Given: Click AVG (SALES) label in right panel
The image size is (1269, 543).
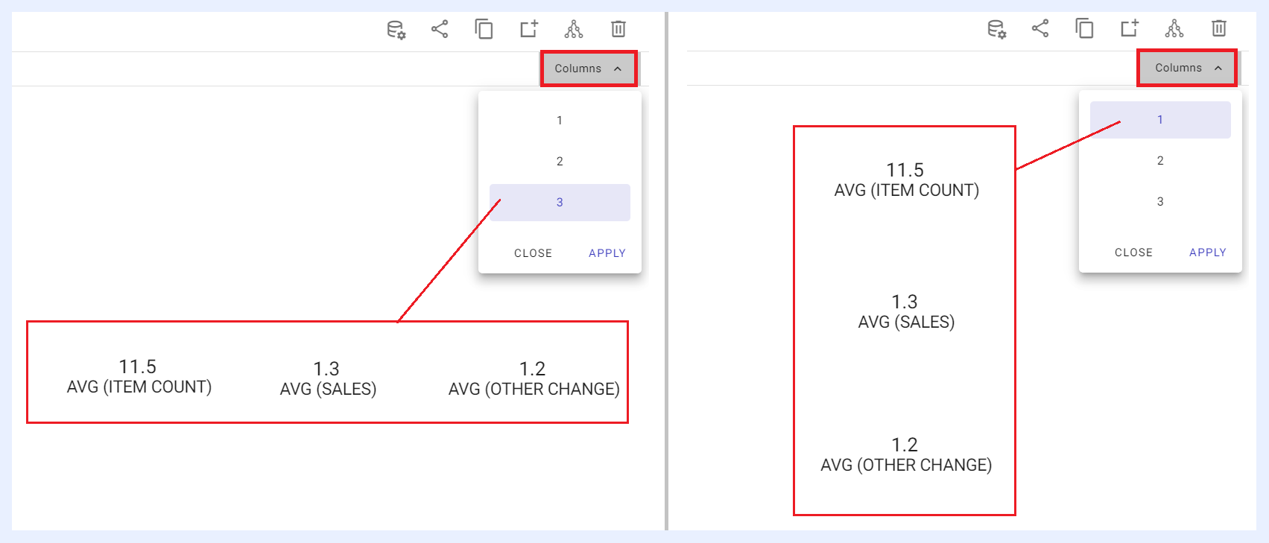Looking at the screenshot, I should coord(906,323).
